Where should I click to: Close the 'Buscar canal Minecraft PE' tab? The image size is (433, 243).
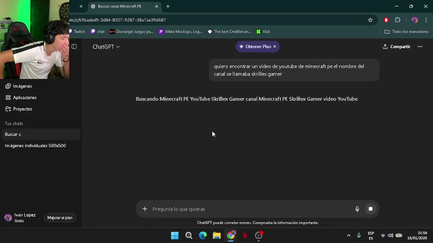pyautogui.click(x=156, y=6)
